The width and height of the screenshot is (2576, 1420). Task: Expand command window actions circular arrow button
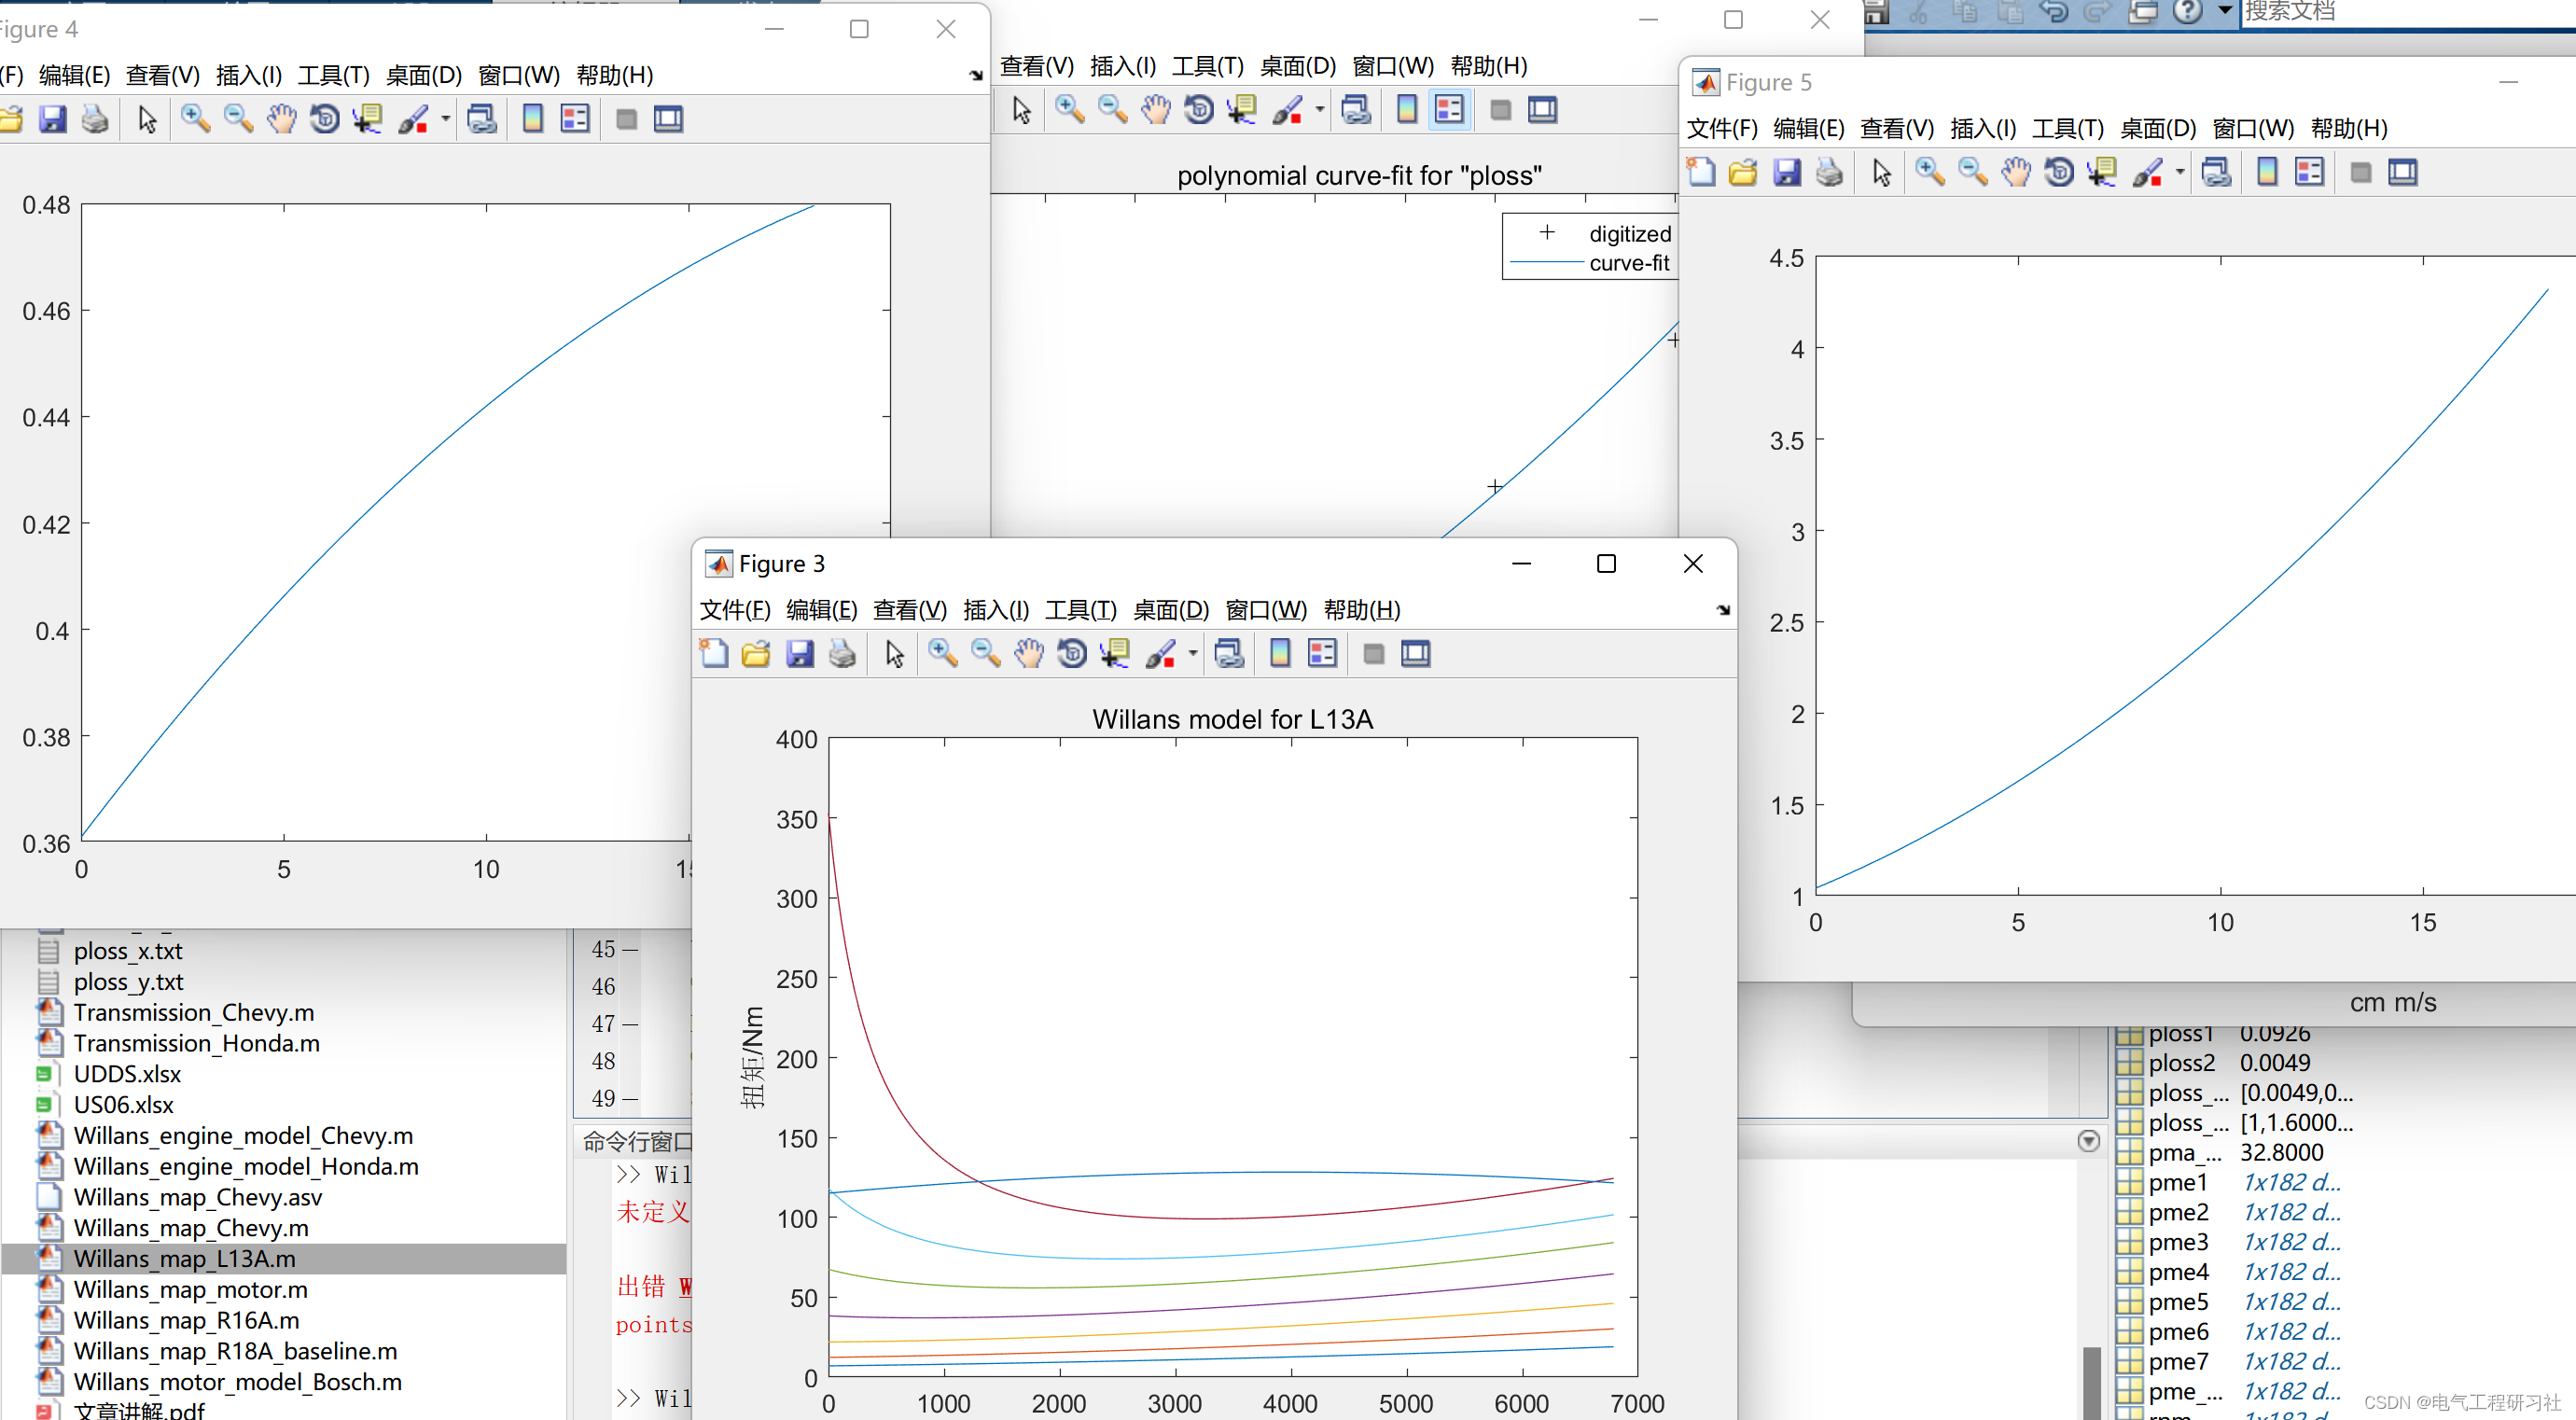point(2088,1141)
